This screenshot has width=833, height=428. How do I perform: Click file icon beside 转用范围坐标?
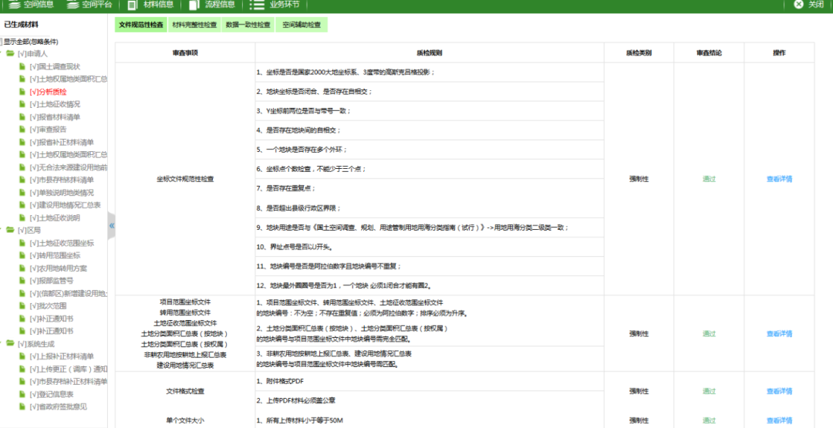click(x=22, y=255)
